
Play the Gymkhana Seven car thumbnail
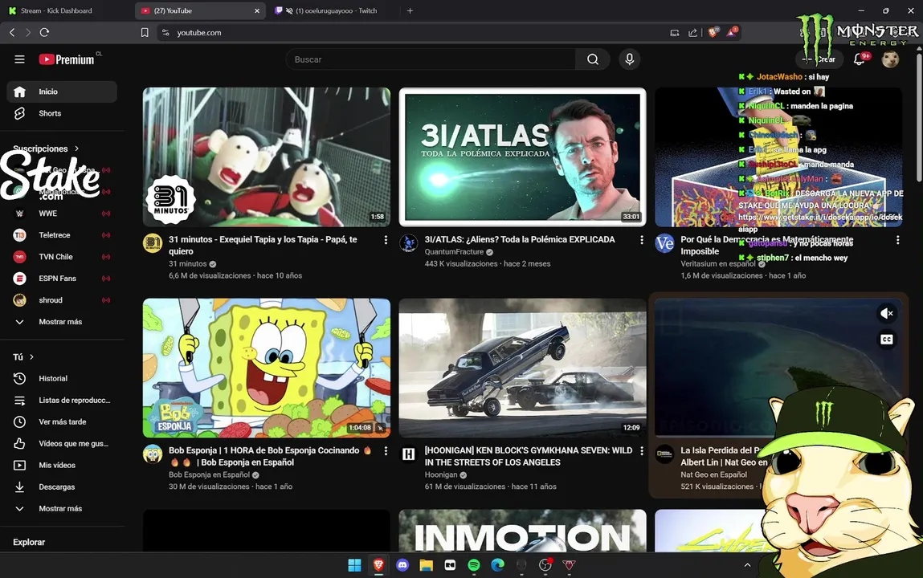522,368
